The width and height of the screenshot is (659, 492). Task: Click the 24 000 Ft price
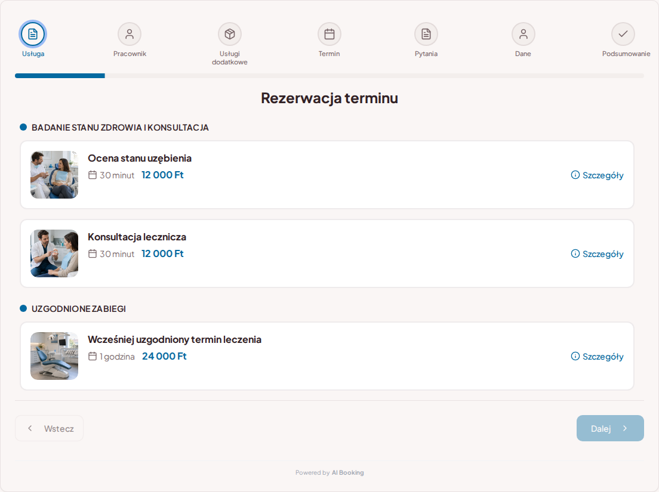164,356
